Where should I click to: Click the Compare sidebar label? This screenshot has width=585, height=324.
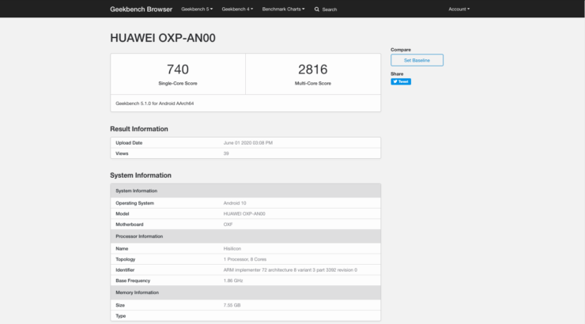point(401,50)
